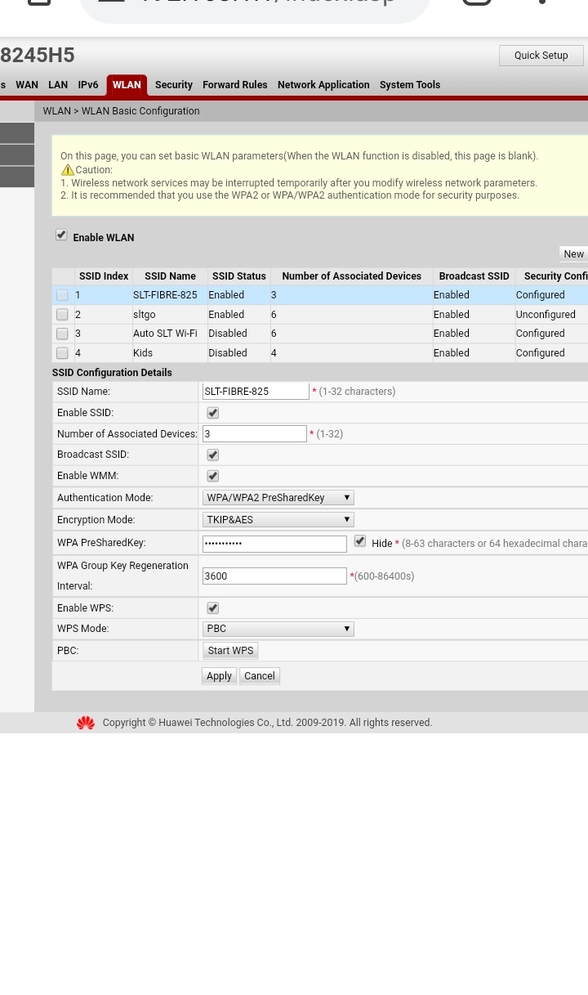Expand the Encryption Mode dropdown
Screen dimensions: 588x995
[x=278, y=520]
